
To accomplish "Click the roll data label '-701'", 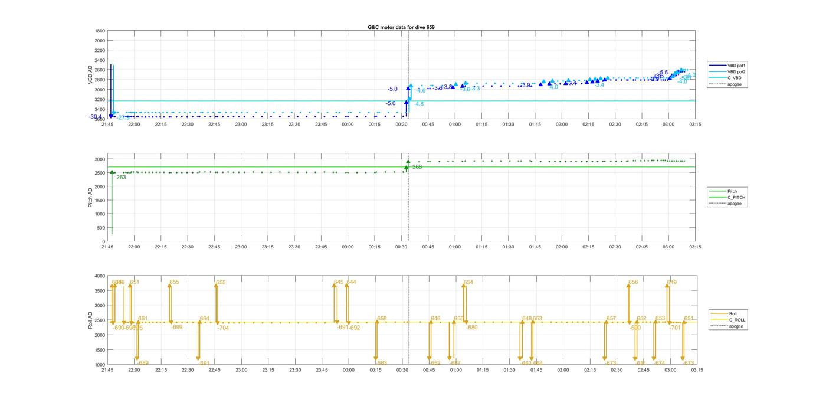I will pos(676,328).
